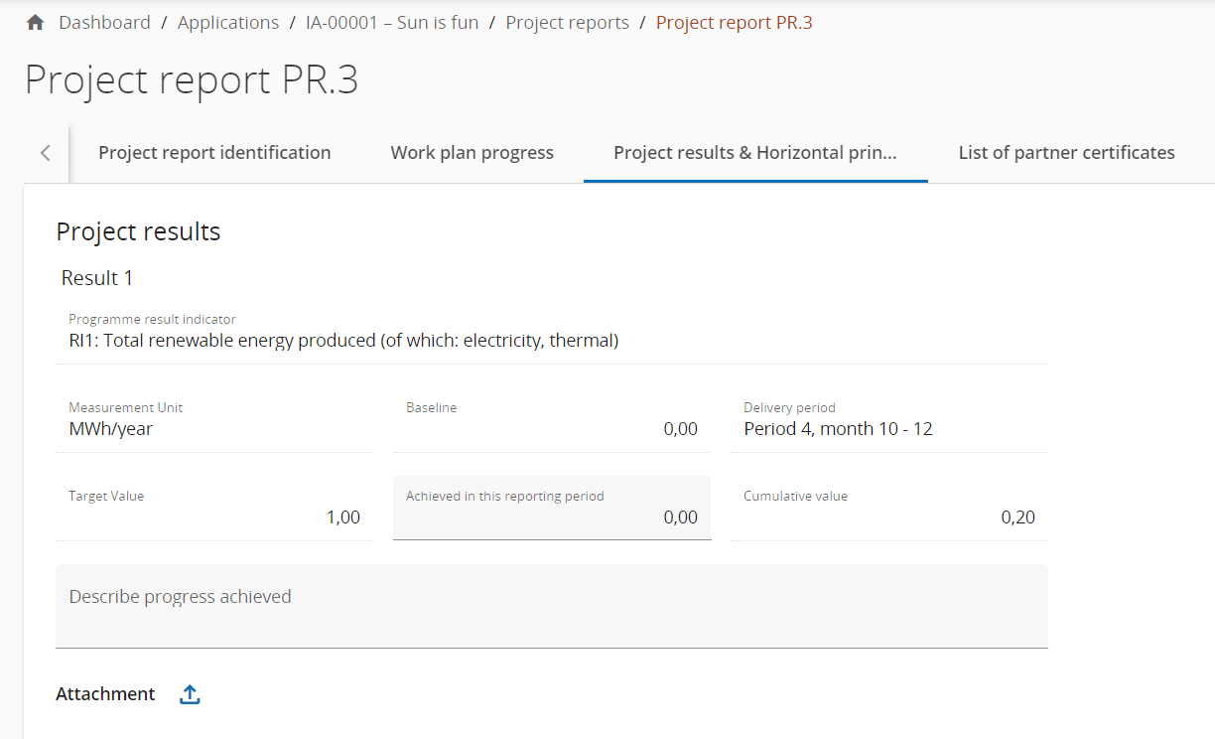Go to Dashboard via the breadcrumb
The image size is (1215, 739).
coord(104,23)
